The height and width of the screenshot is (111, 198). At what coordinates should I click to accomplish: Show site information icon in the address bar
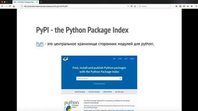22,6
